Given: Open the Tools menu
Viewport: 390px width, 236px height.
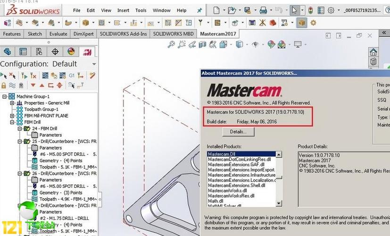Looking at the screenshot, I should point(141,10).
